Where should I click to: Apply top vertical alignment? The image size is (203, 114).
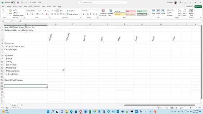tap(52, 11)
